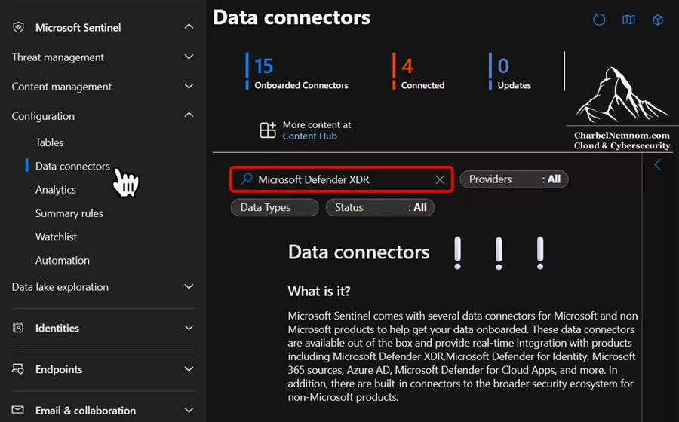This screenshot has height=422, width=679.
Task: Expand Threat management chevron
Action: 189,57
